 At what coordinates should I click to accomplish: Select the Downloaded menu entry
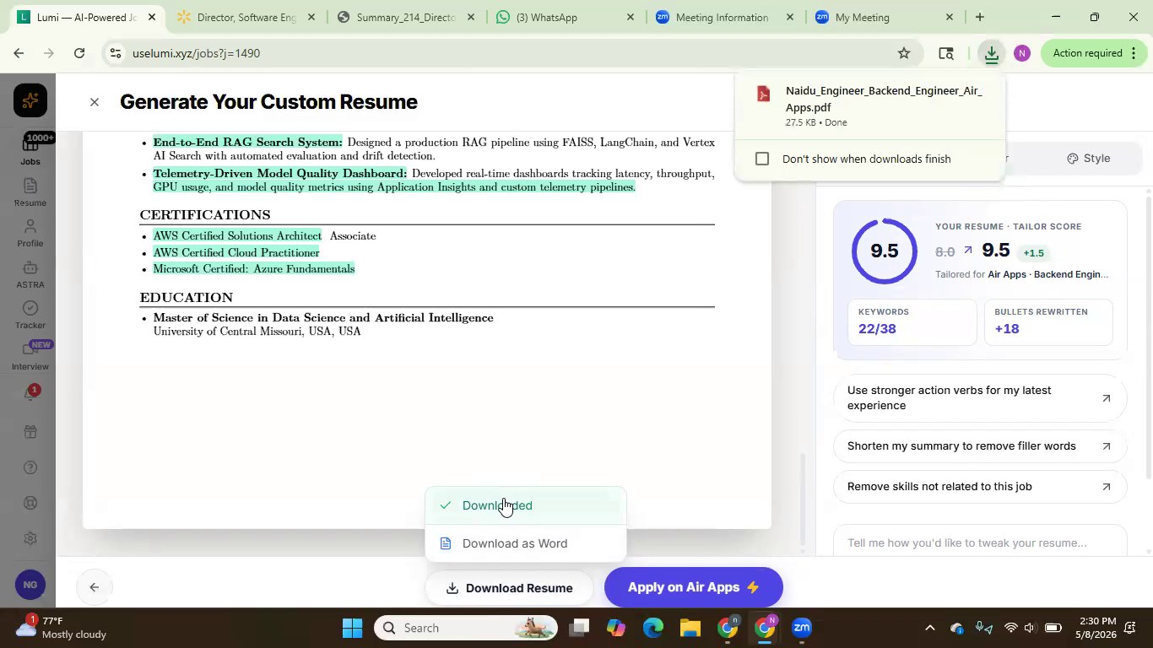pos(526,505)
